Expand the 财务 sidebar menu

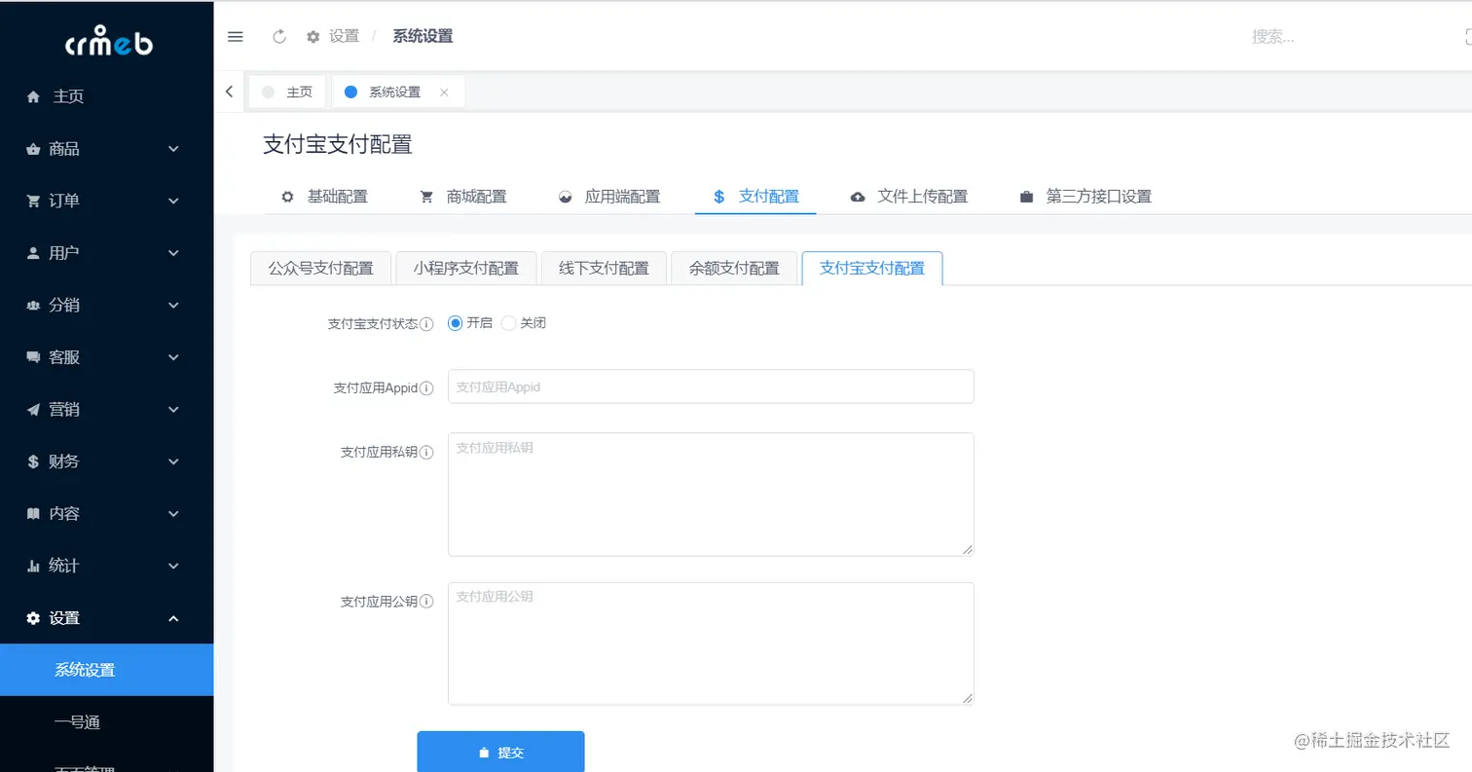tap(173, 461)
